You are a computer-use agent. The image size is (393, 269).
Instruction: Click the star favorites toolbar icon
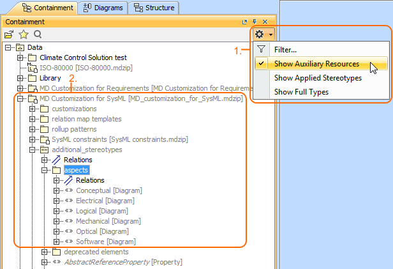pos(24,34)
